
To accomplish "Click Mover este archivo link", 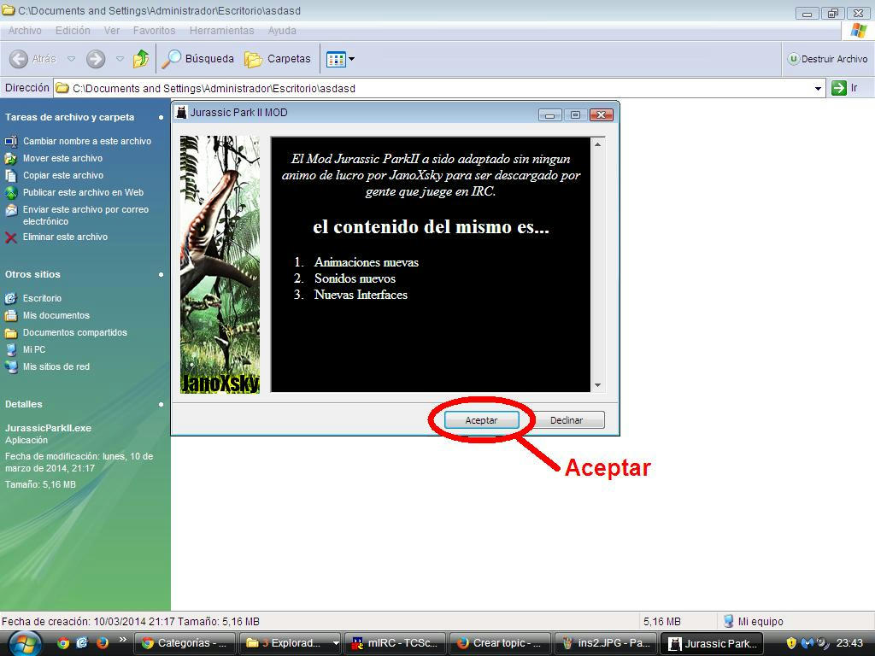I will click(x=62, y=158).
